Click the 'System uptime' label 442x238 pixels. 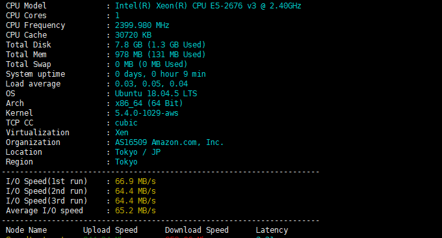coord(36,74)
